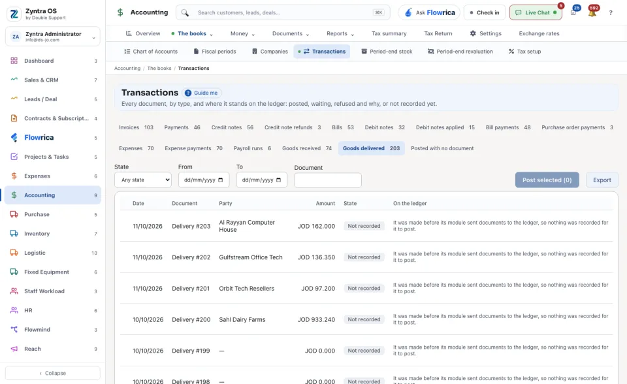Click the Inventory truck icon
627x384 pixels.
click(14, 233)
